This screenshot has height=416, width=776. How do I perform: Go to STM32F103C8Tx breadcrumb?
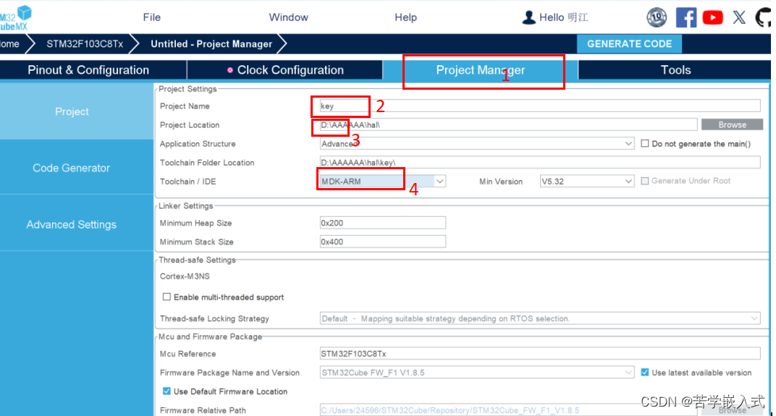pos(85,44)
